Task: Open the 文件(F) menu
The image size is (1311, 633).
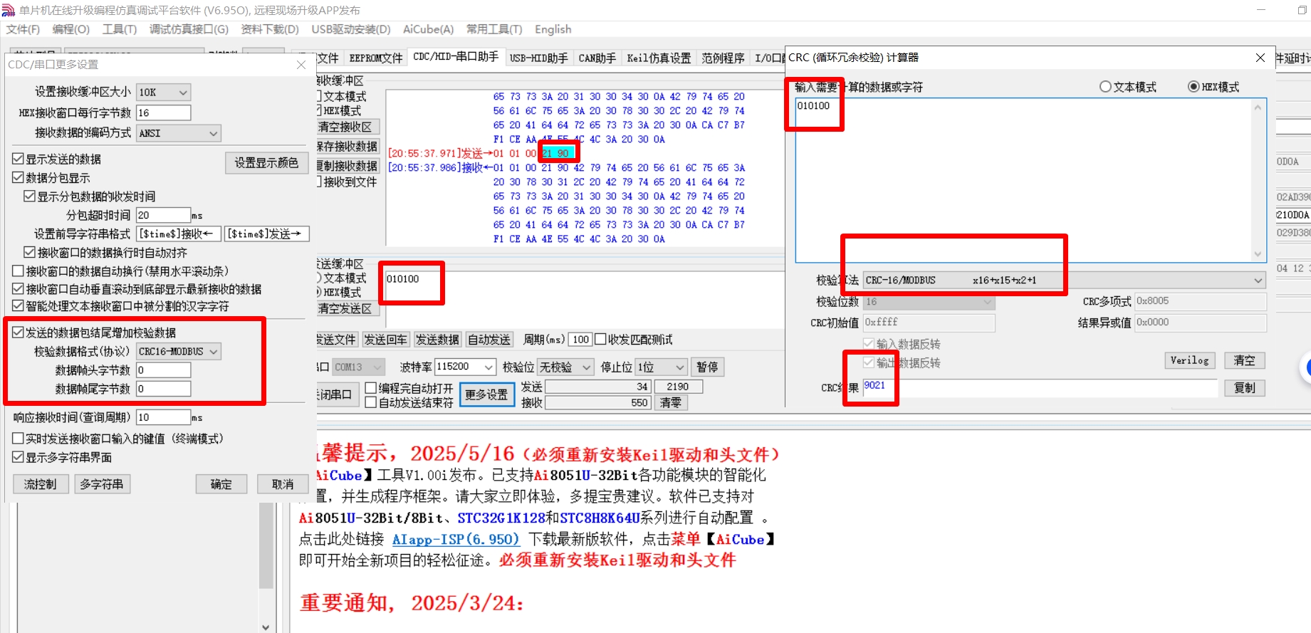Action: [23, 29]
